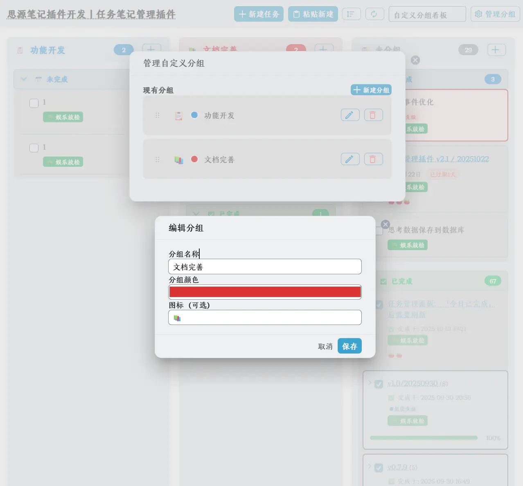Tick the second task checkbox under 功能开发
This screenshot has height=486, width=523.
click(x=34, y=148)
